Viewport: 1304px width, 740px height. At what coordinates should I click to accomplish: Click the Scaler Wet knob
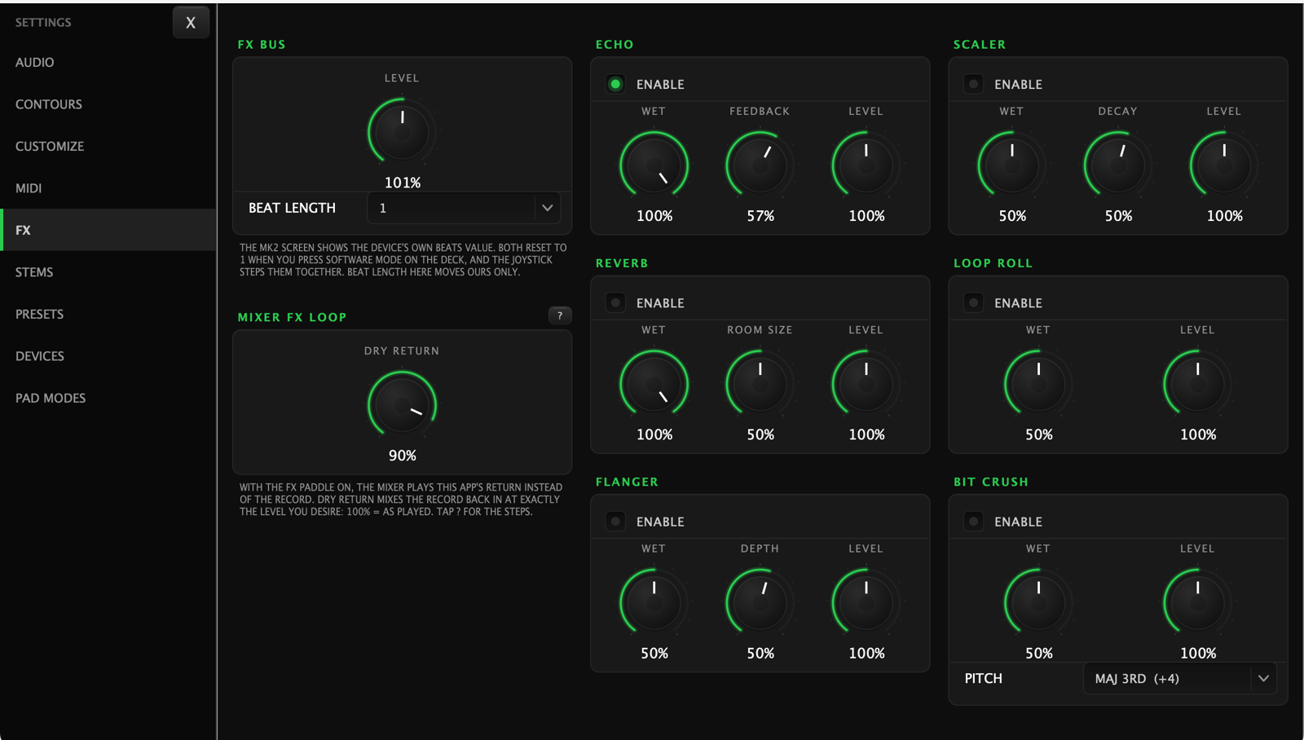pos(1011,165)
